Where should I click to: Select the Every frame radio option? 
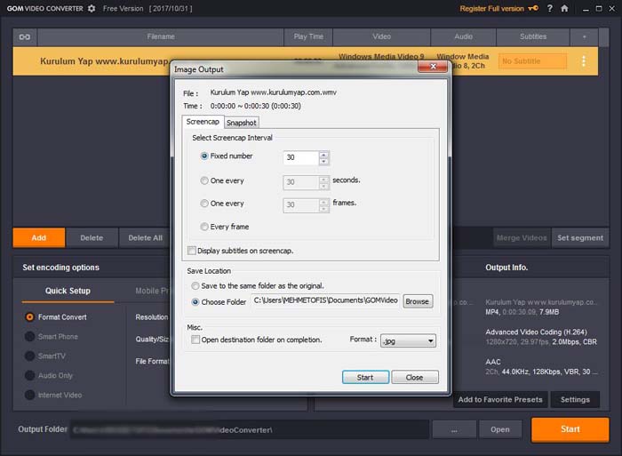tap(204, 227)
